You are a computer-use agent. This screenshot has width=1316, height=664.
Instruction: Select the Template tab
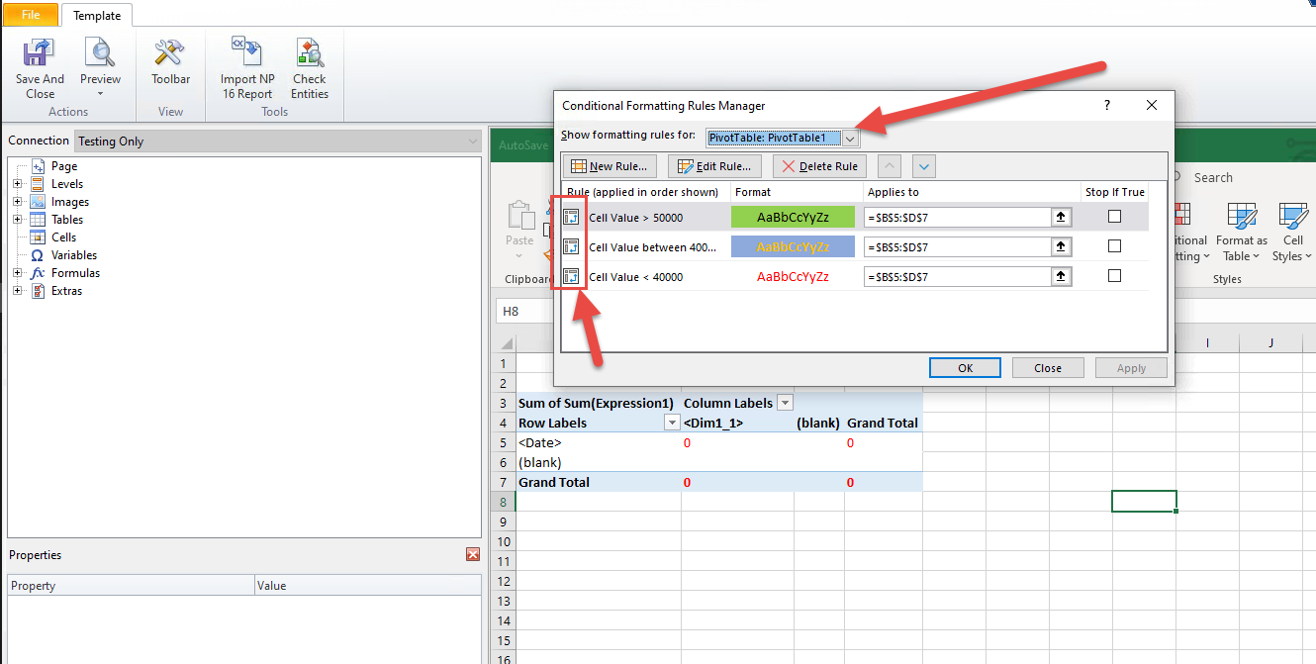97,16
